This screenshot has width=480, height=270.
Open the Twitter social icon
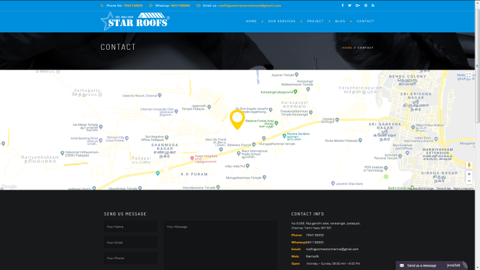pos(350,5)
